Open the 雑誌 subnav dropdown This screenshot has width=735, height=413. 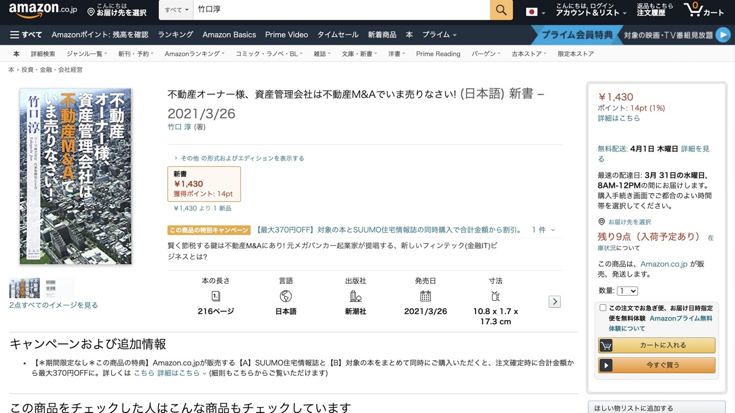click(322, 54)
